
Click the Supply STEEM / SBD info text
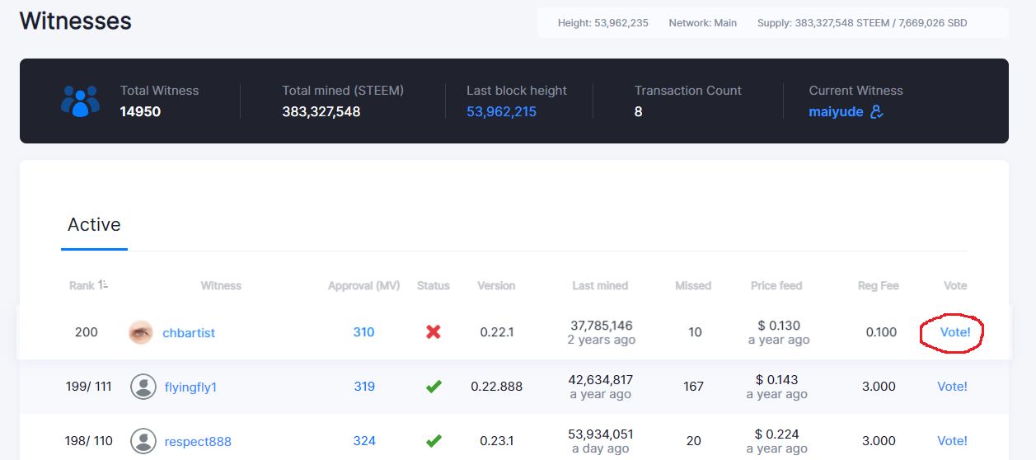[x=862, y=23]
